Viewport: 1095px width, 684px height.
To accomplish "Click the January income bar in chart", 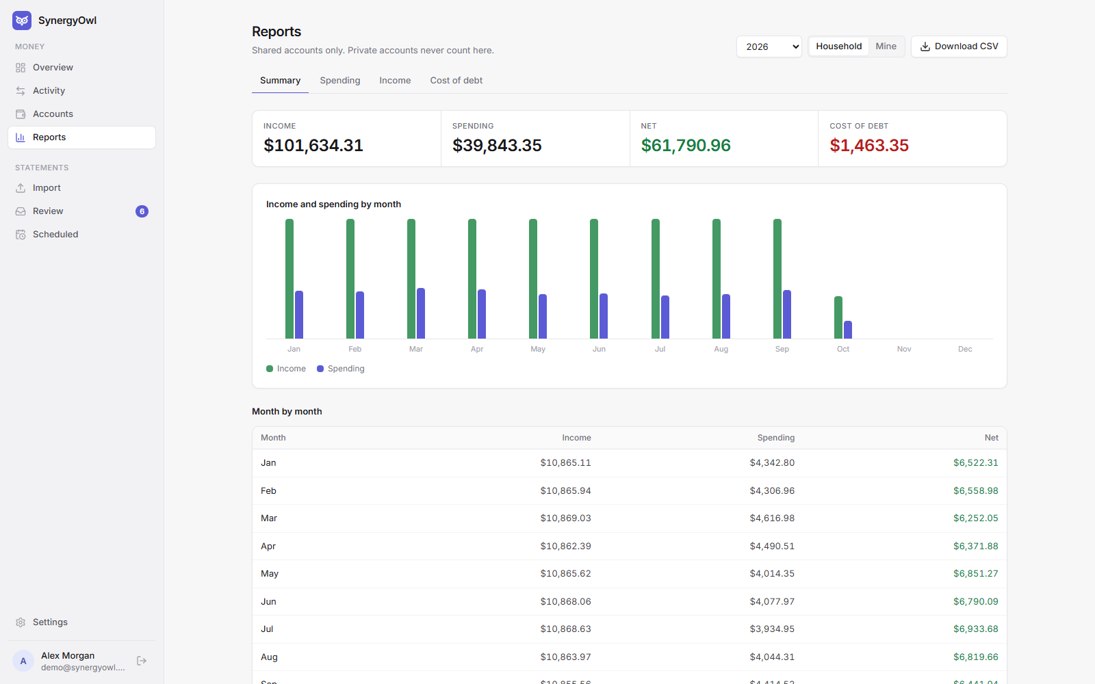I will coord(289,279).
